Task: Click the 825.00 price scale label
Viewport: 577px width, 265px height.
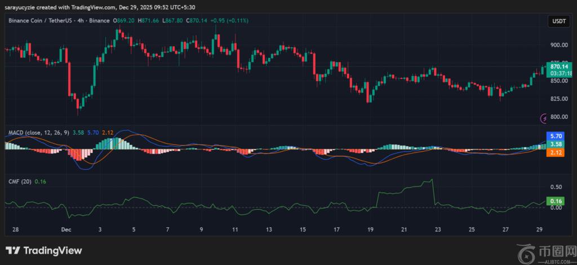Action: coord(557,99)
